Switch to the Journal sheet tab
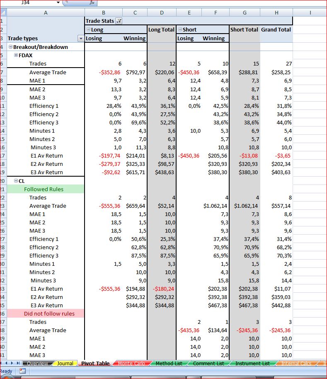This screenshot has width=327, height=379. tap(65, 363)
